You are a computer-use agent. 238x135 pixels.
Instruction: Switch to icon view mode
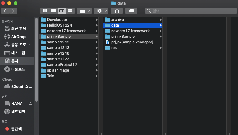coord(45,11)
